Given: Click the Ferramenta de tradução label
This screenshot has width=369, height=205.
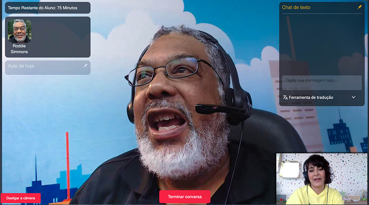Looking at the screenshot, I should pos(311,97).
